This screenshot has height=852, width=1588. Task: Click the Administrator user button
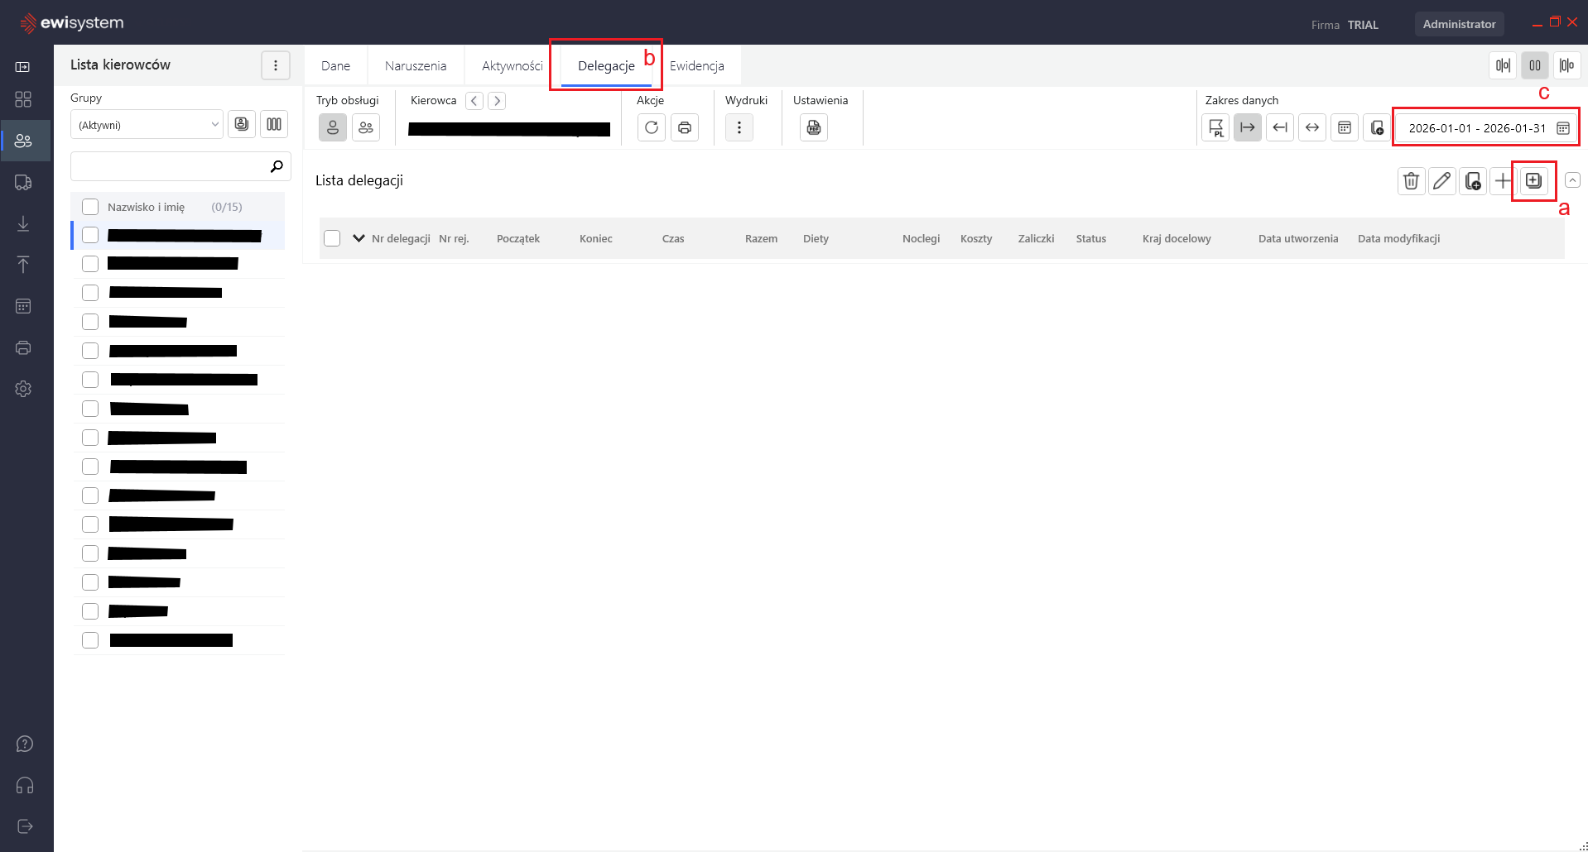pos(1459,24)
